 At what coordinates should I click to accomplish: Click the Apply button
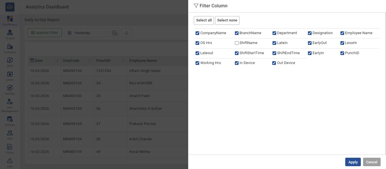pyautogui.click(x=353, y=162)
